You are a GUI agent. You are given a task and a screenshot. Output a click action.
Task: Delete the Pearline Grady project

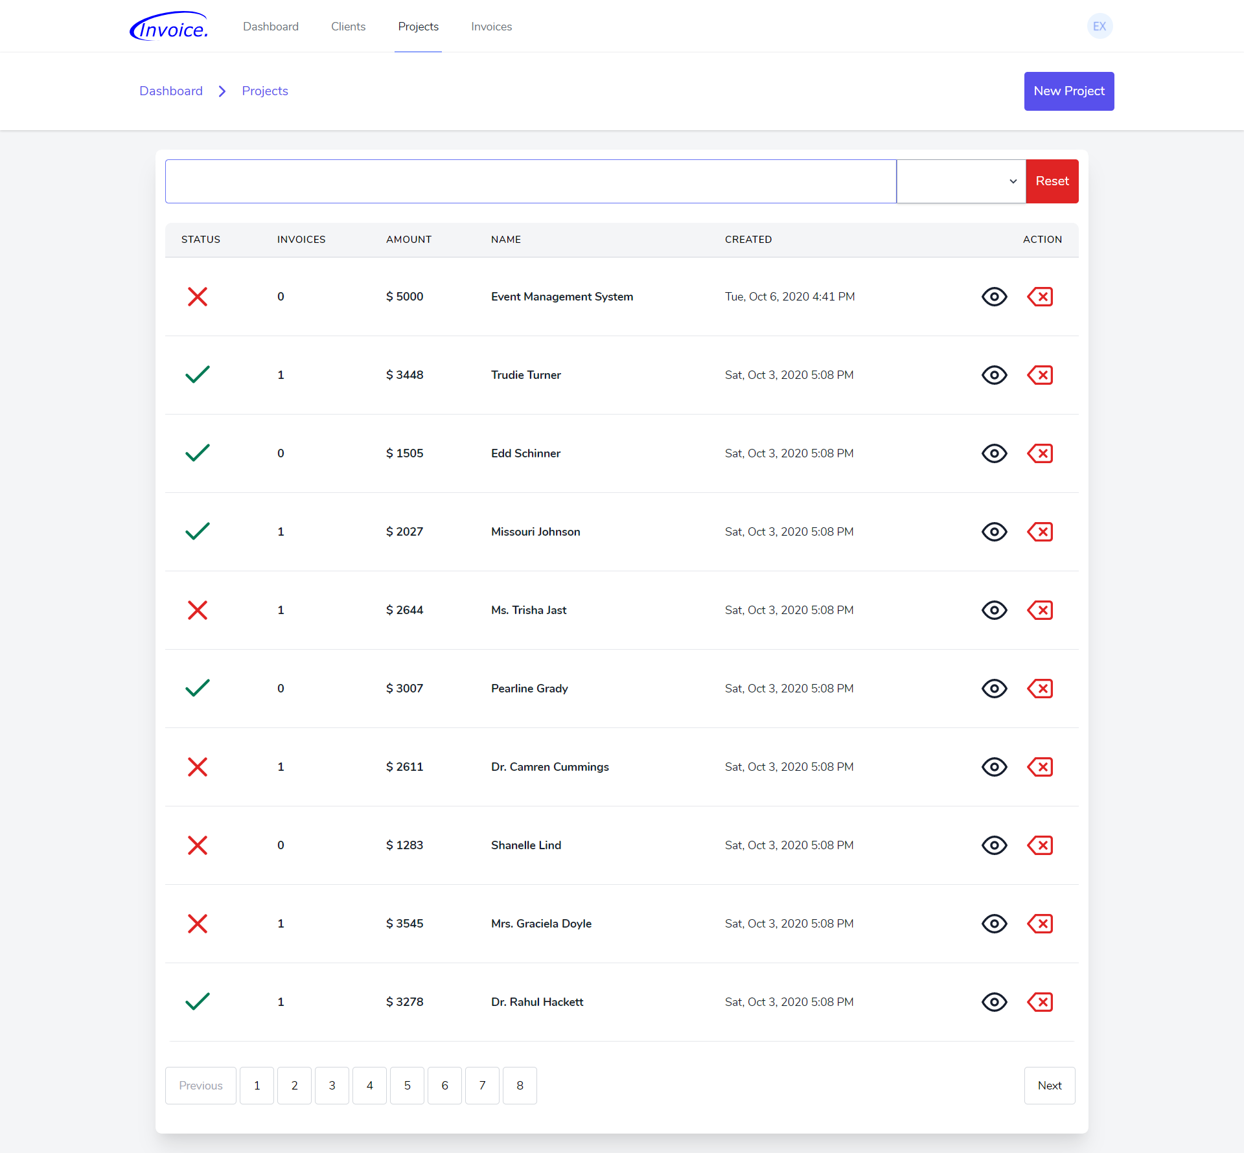click(x=1040, y=689)
